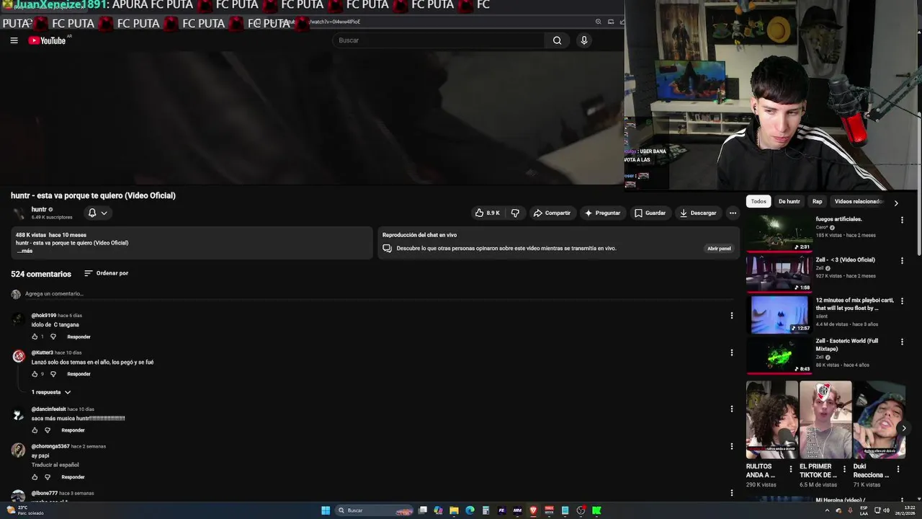Select the Videos relacionados filter chip
Viewport: 922px width, 519px height.
[x=859, y=202]
